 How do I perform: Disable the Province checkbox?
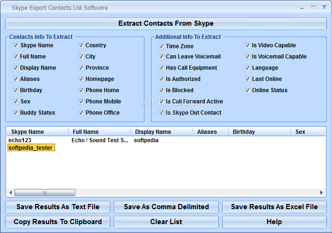coord(81,67)
